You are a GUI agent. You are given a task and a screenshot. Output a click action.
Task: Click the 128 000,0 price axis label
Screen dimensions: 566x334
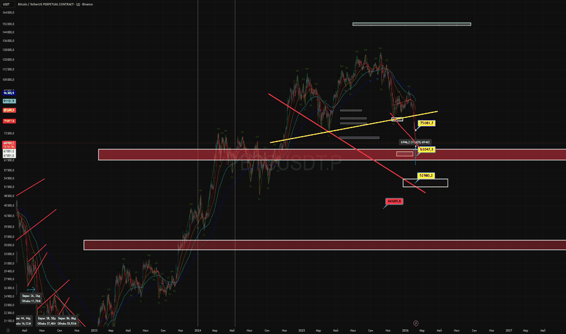point(9,50)
